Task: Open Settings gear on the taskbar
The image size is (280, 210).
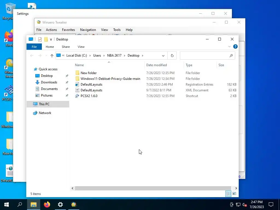Action: pyautogui.click(x=60, y=205)
